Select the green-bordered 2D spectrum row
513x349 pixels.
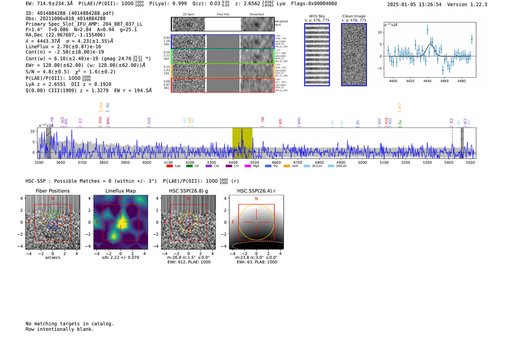pyautogui.click(x=223, y=56)
